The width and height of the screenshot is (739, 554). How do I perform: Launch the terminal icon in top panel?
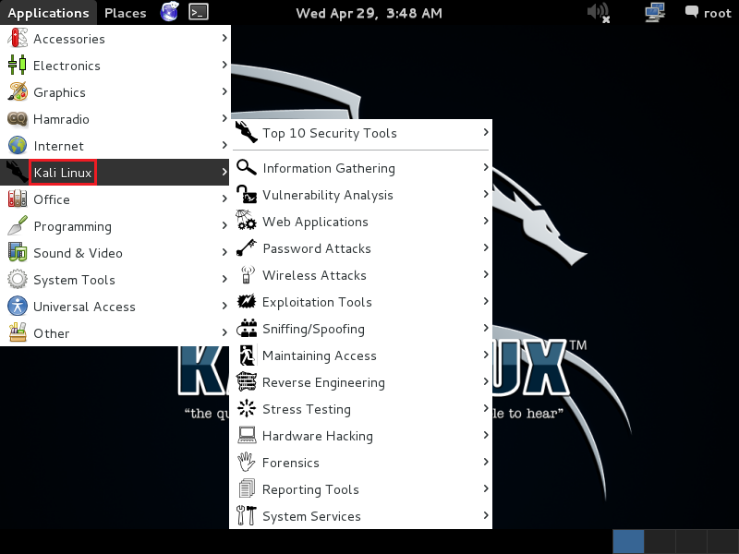198,12
